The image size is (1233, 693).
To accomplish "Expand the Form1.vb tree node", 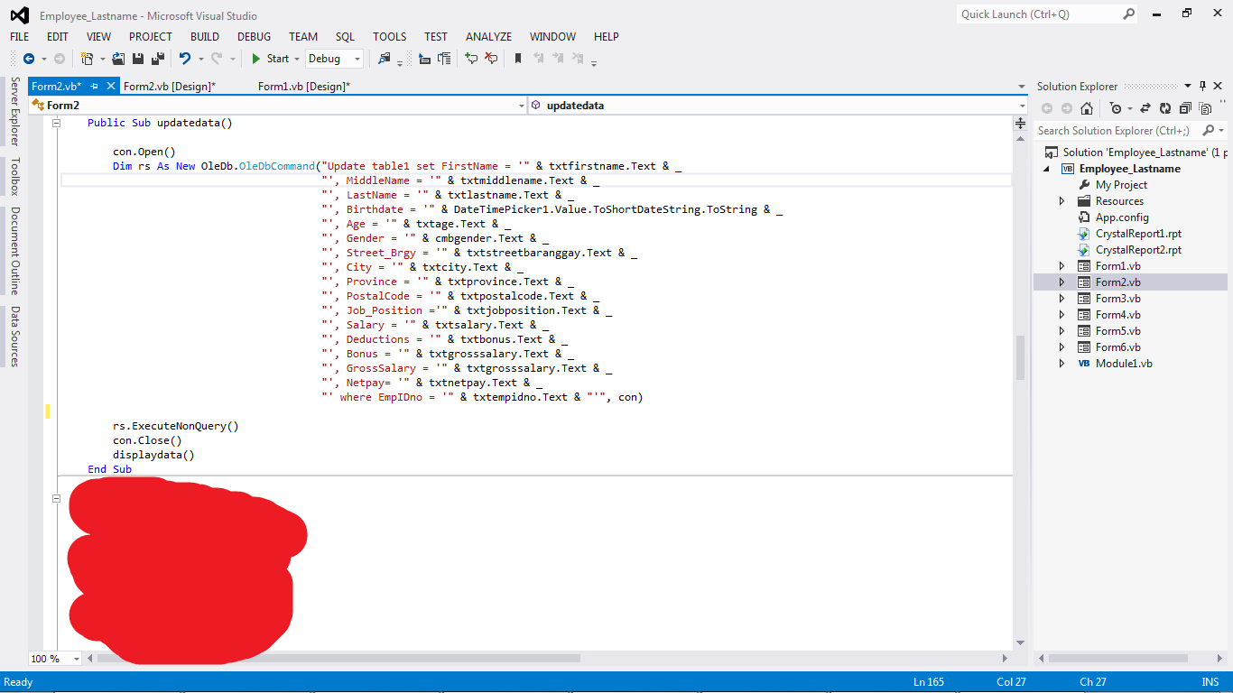I will (1062, 266).
